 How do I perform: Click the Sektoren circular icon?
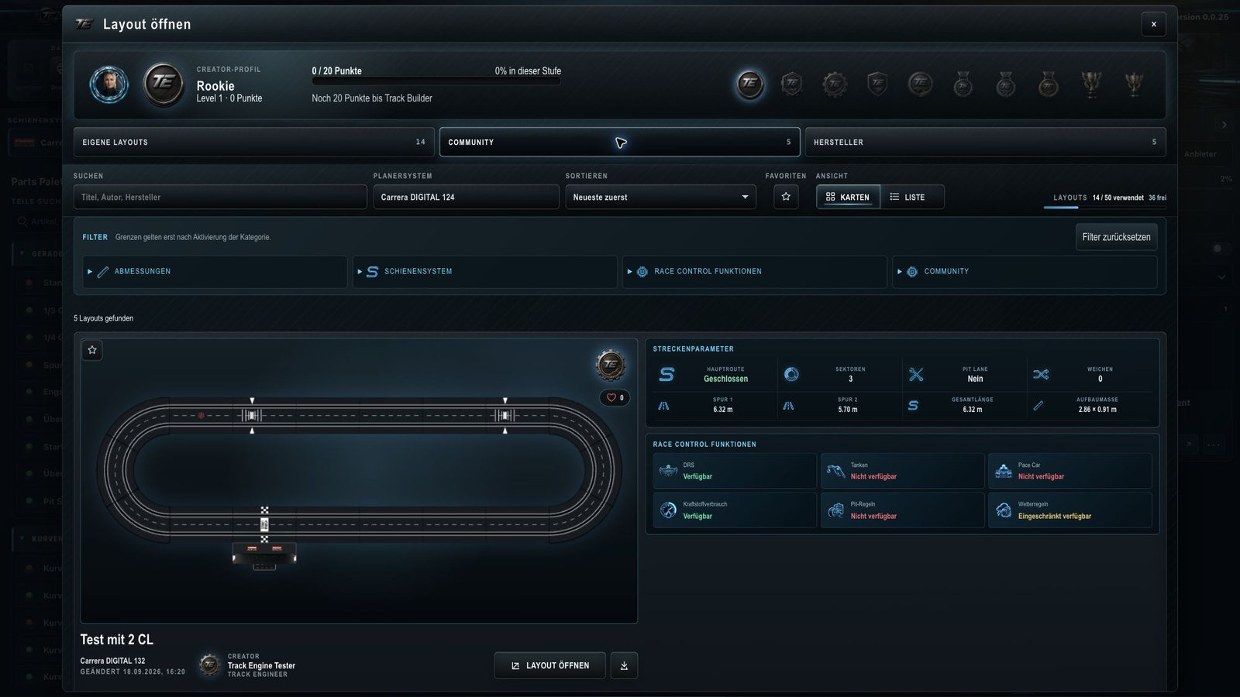[x=791, y=375]
